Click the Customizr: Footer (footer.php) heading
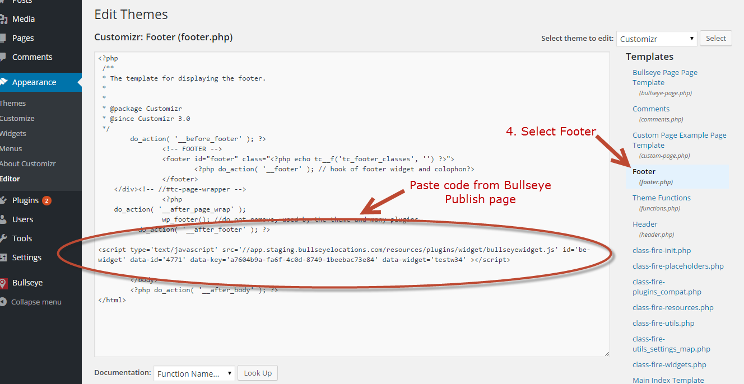 [x=164, y=37]
